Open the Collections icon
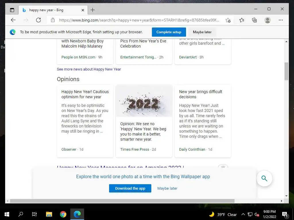 254,20
